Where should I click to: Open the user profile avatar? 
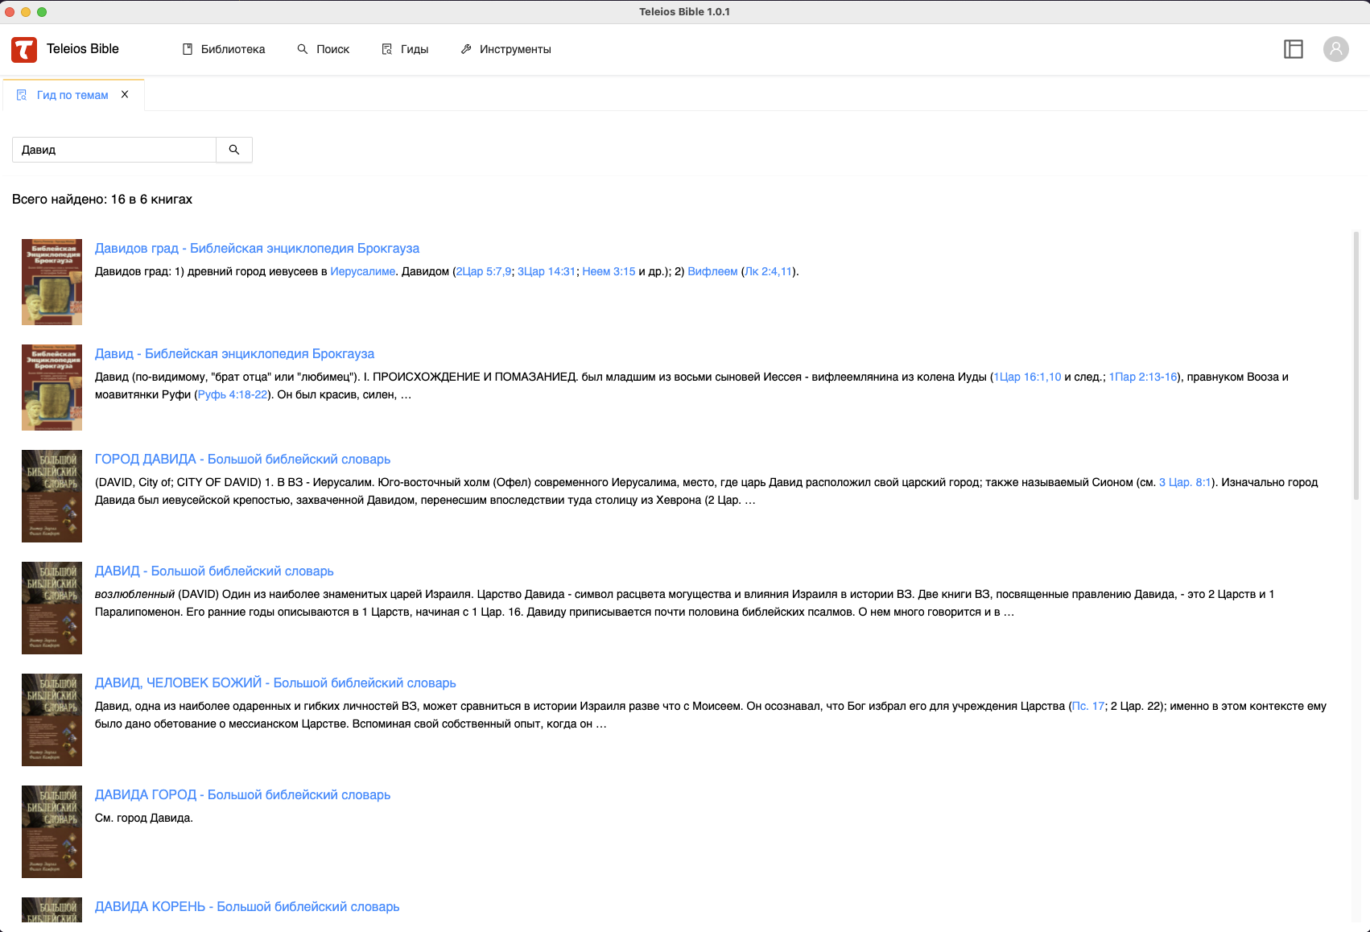(x=1335, y=49)
